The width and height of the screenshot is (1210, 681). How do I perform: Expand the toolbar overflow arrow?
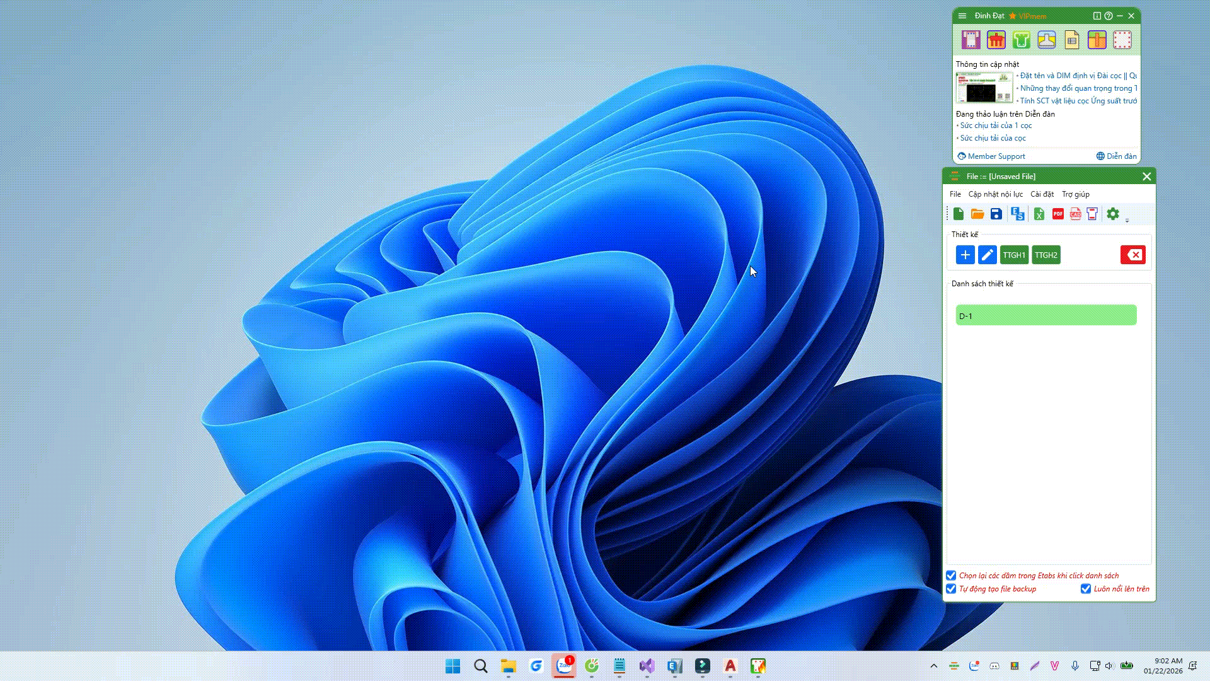(x=1127, y=220)
